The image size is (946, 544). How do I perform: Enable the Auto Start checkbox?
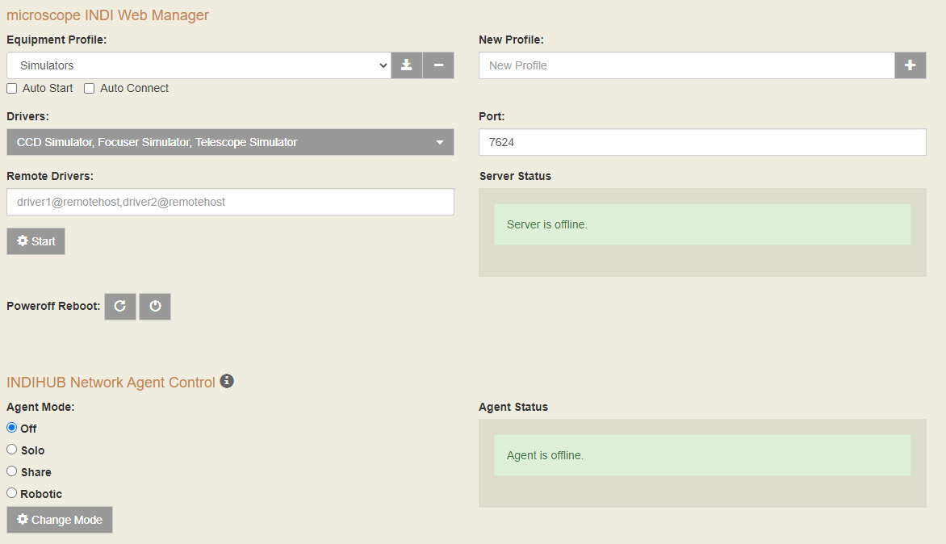[12, 88]
